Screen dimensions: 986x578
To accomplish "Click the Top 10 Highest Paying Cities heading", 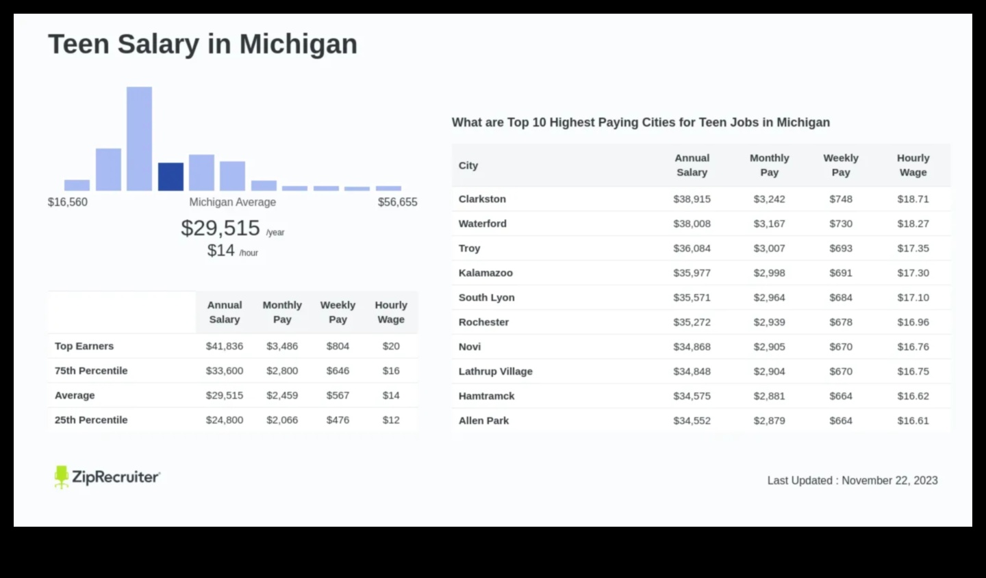I will 641,122.
